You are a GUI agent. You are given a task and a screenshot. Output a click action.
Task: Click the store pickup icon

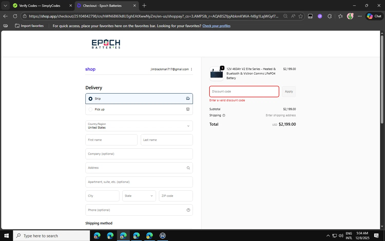pos(188,109)
